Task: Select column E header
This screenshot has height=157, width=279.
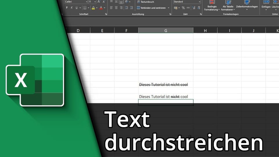Action: click(x=102, y=31)
